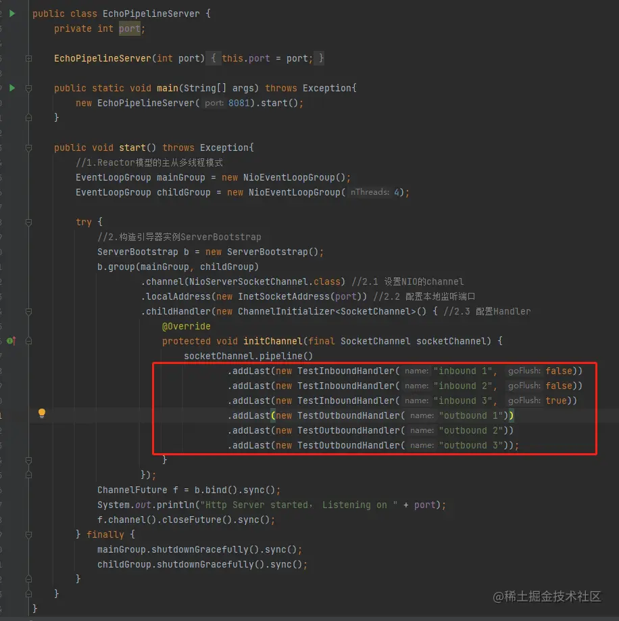The height and width of the screenshot is (621, 619).
Task: Click the string "outbound 1"
Action: coord(471,415)
